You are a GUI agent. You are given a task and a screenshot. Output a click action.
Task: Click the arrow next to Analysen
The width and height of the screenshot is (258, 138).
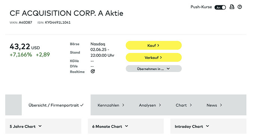pos(160,105)
